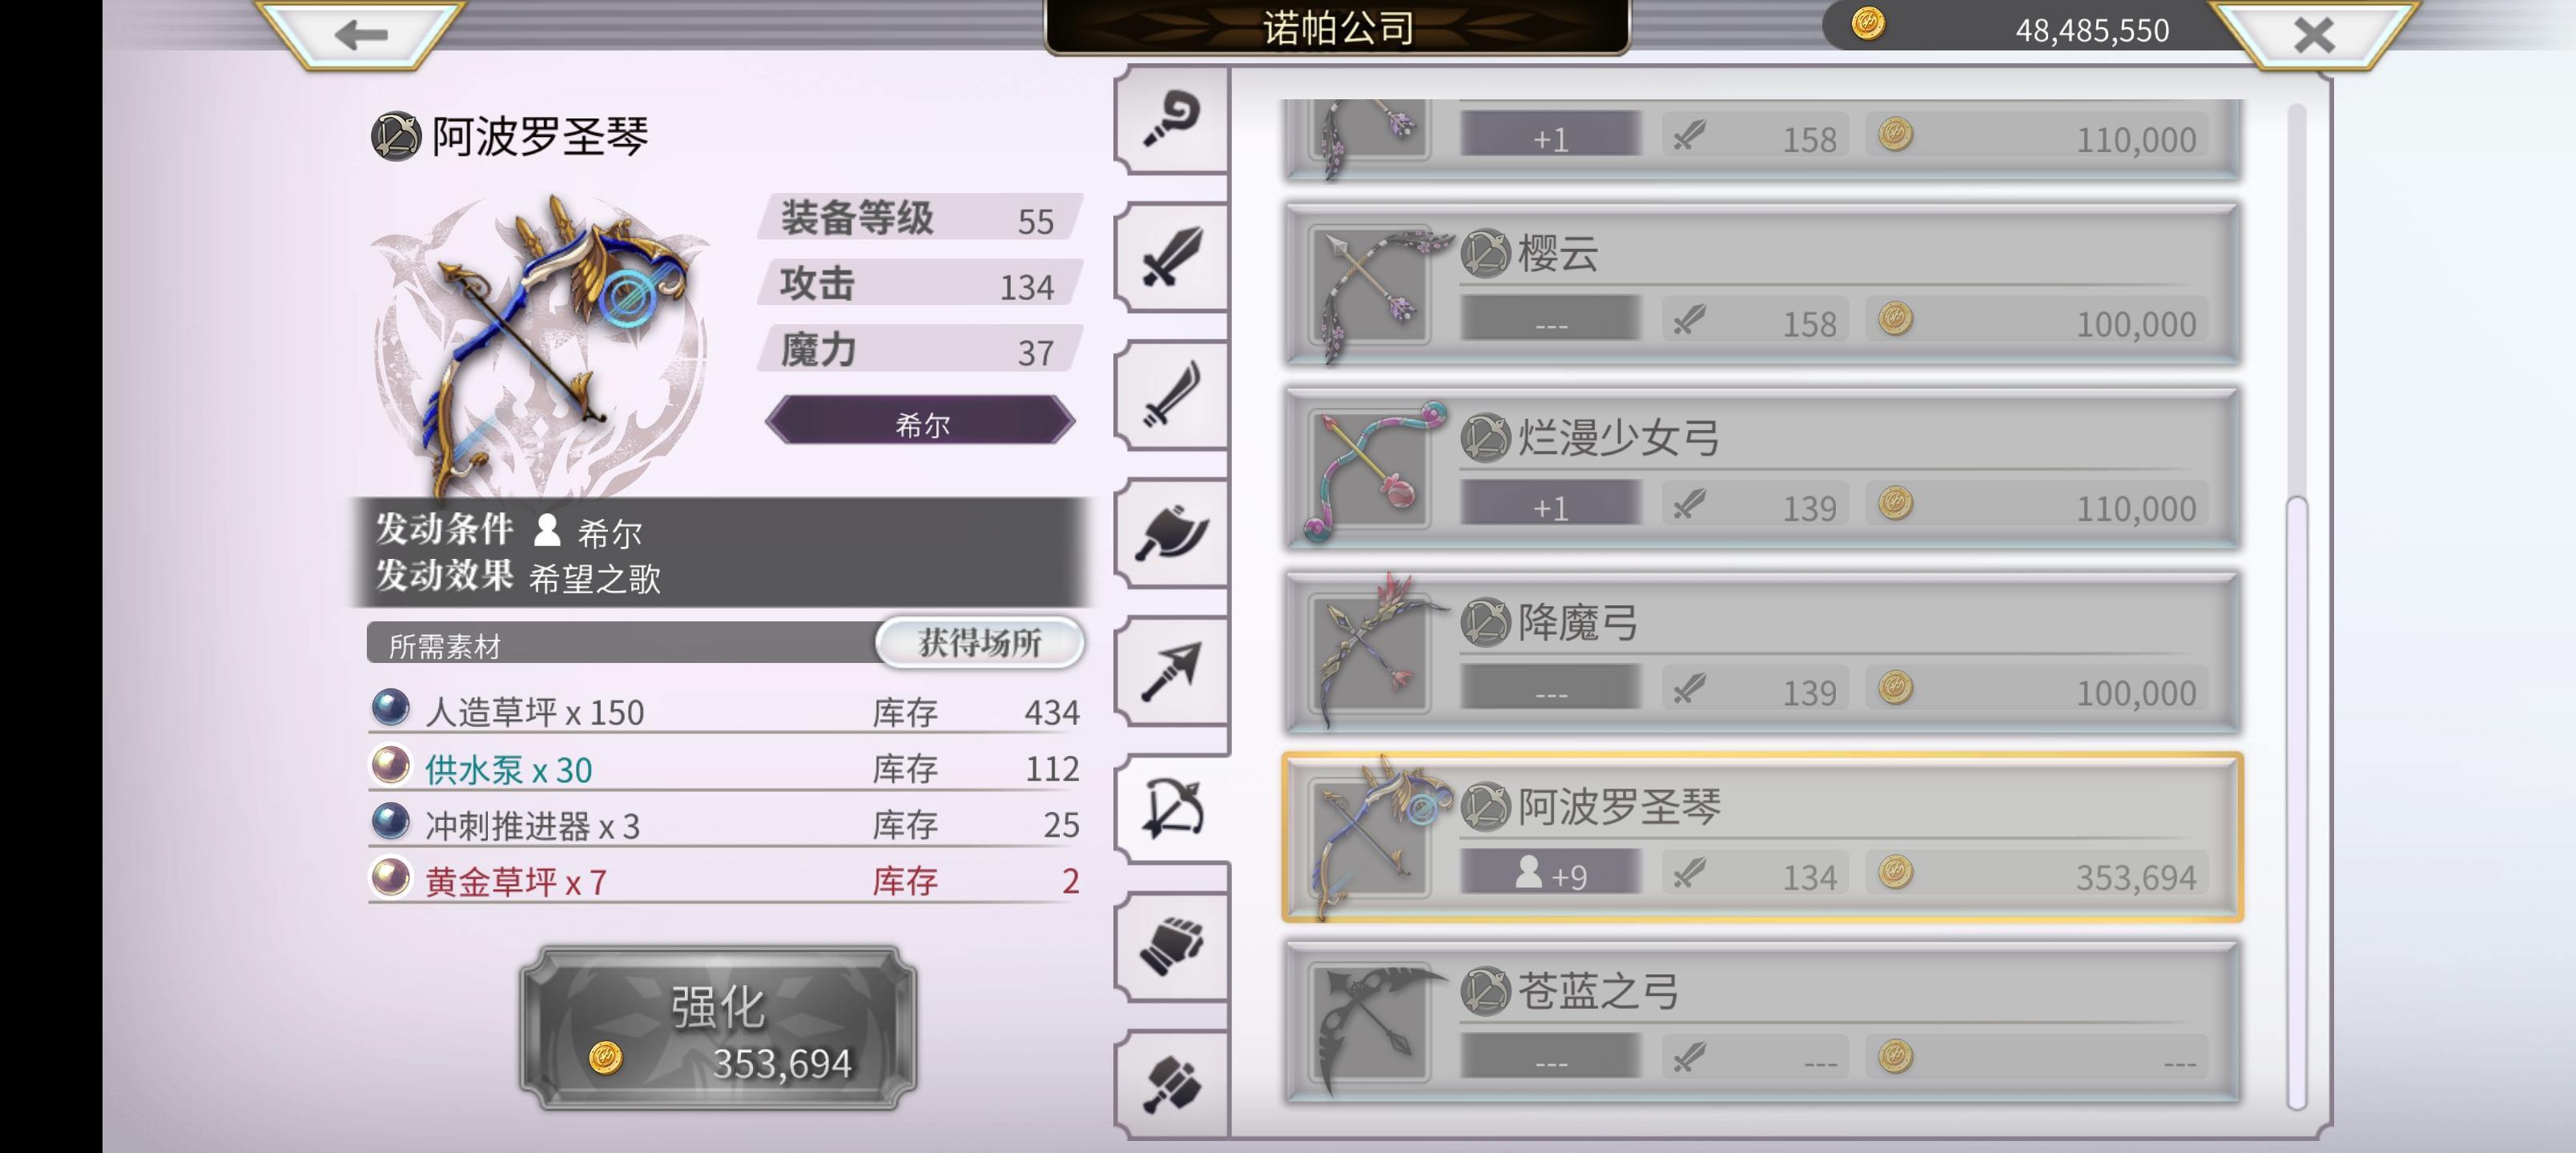The height and width of the screenshot is (1153, 2576).
Task: Select the spear weapon category icon
Action: tap(1171, 670)
